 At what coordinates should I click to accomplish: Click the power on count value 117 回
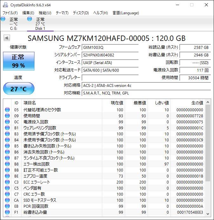[x=195, y=70]
